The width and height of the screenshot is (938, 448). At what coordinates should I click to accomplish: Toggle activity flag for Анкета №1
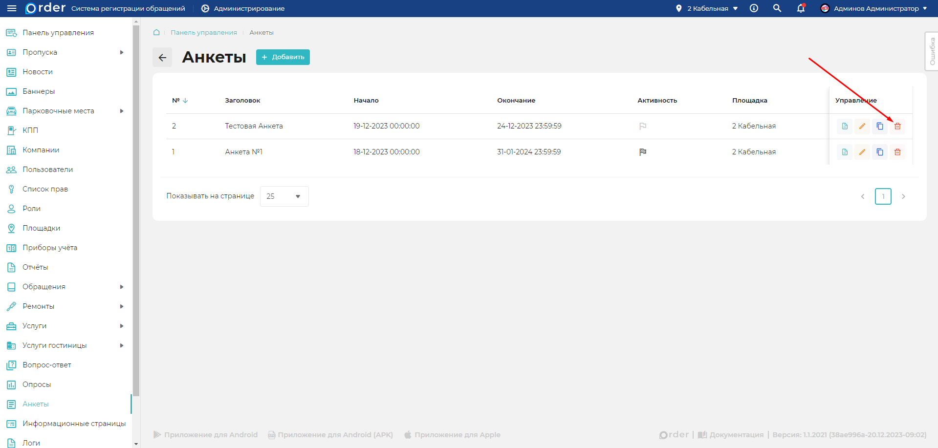pos(642,152)
